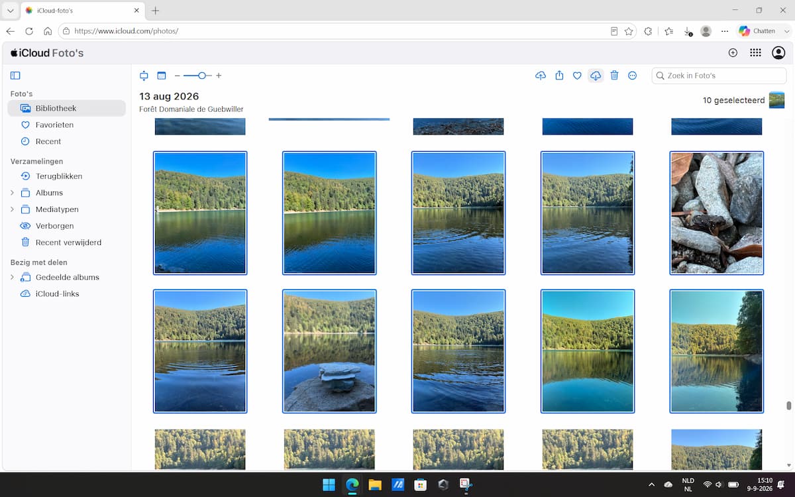Screen dimensions: 795x497
Task: Add this page to browser favorites
Action: point(629,31)
